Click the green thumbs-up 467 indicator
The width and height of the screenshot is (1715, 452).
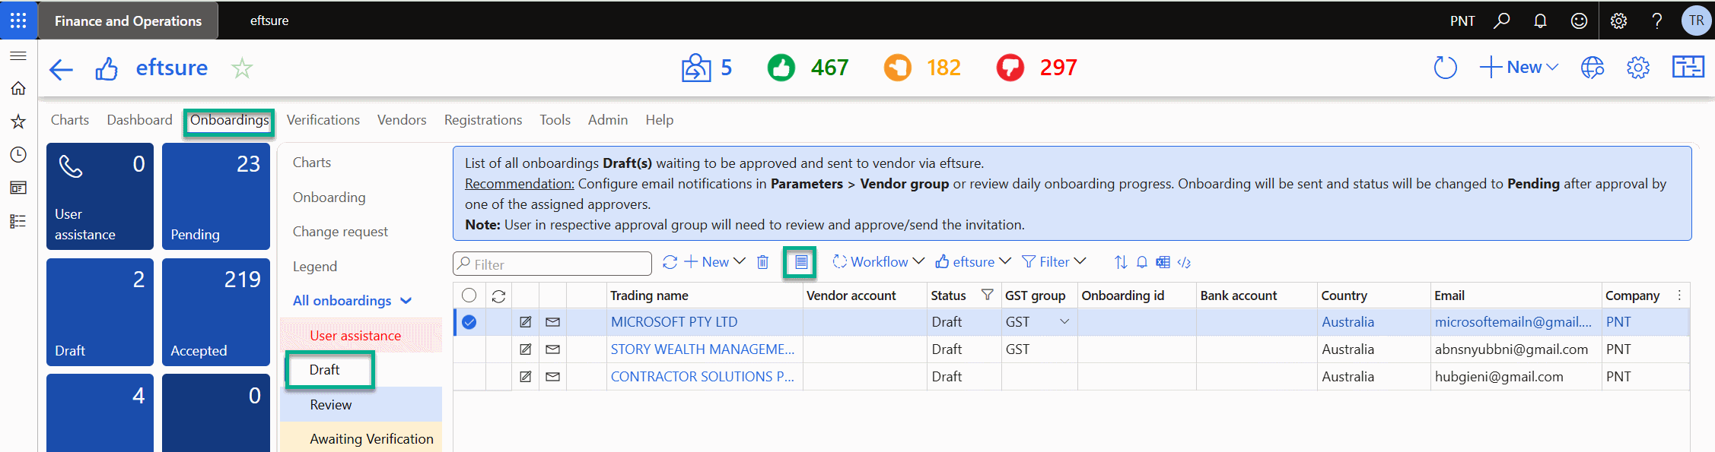(x=807, y=68)
